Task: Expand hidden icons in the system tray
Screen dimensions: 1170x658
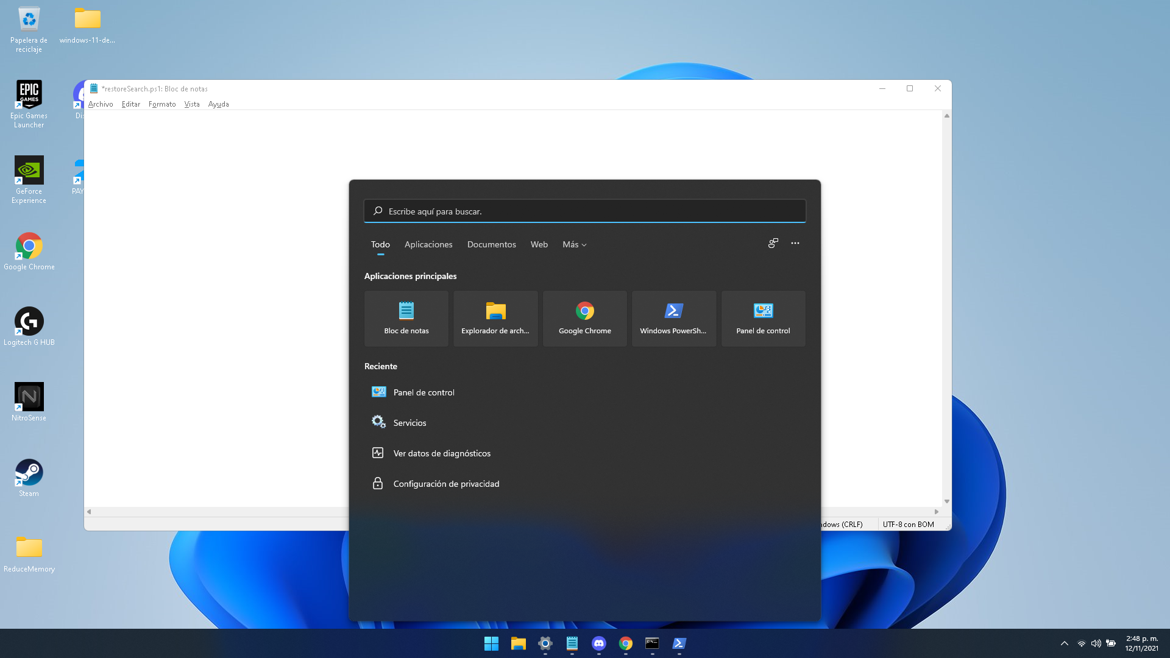Action: [1065, 643]
